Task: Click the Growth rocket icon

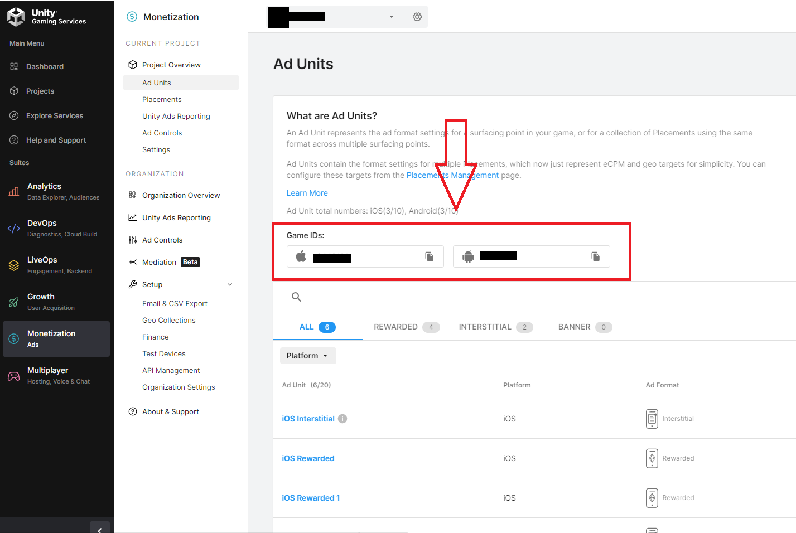Action: pos(14,302)
